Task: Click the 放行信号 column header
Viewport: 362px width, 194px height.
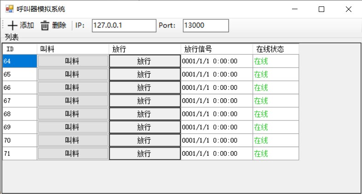Action: pyautogui.click(x=217, y=49)
